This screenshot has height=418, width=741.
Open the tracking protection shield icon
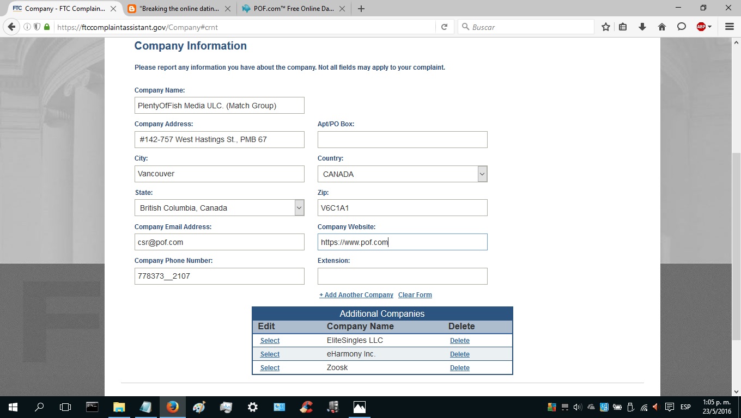click(37, 27)
